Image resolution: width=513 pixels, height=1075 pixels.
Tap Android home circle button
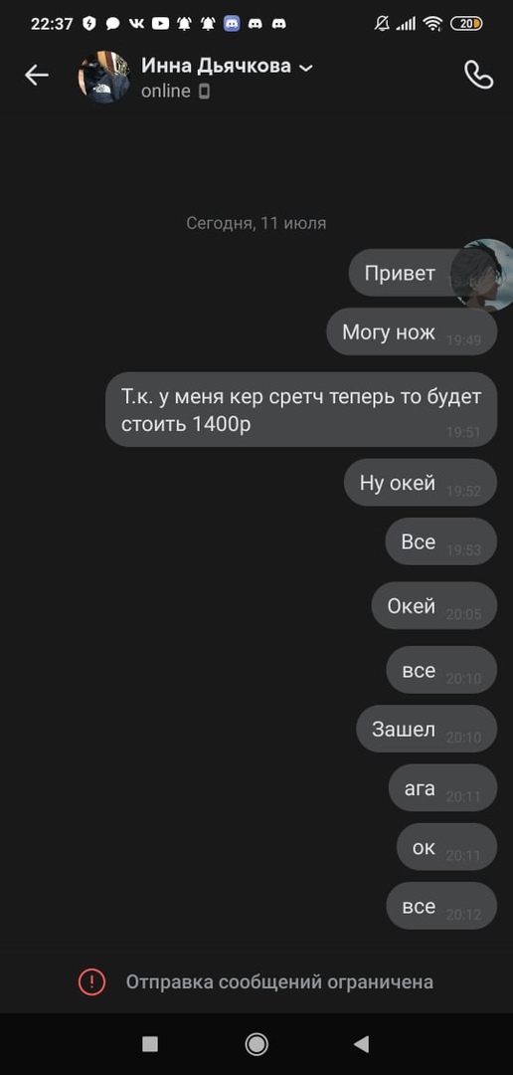(x=256, y=1043)
